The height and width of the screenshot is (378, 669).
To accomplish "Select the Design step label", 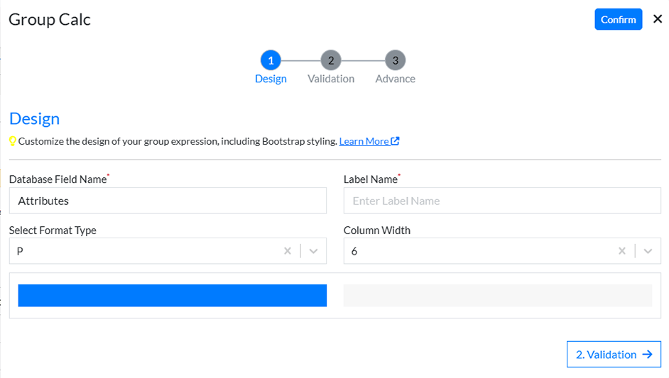I will 271,79.
